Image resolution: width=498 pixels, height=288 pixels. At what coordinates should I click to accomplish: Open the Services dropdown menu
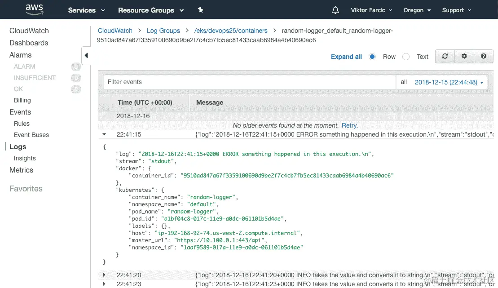pos(86,10)
